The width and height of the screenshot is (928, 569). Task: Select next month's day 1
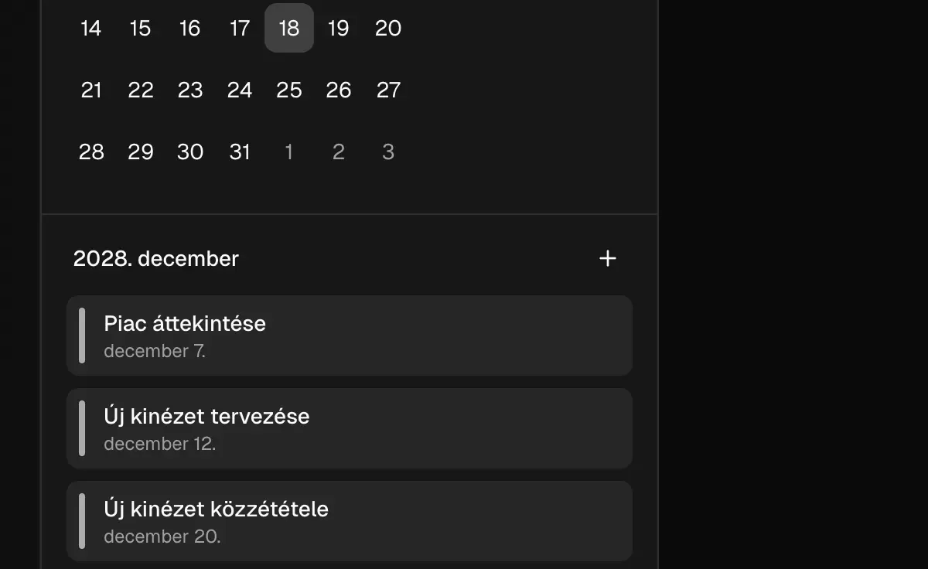click(289, 152)
